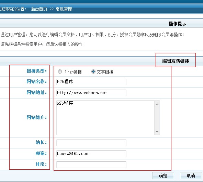Viewport: 203px width, 182px height.
Task: Click the 网站地址 URL input field
Action: [91, 93]
